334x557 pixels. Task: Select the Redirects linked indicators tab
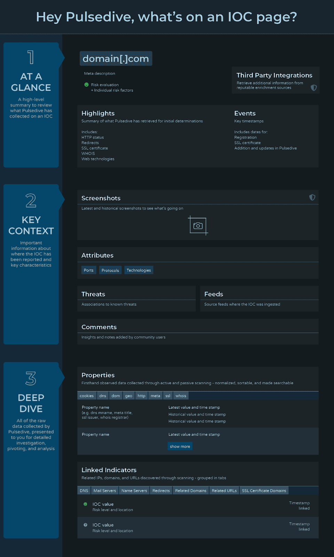pos(161,491)
